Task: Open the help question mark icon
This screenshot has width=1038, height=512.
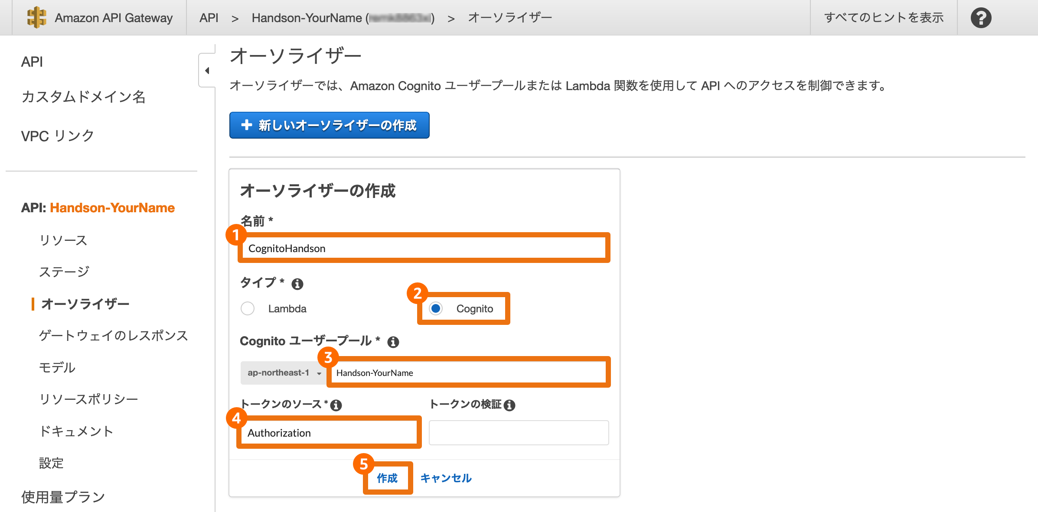Action: click(x=981, y=18)
